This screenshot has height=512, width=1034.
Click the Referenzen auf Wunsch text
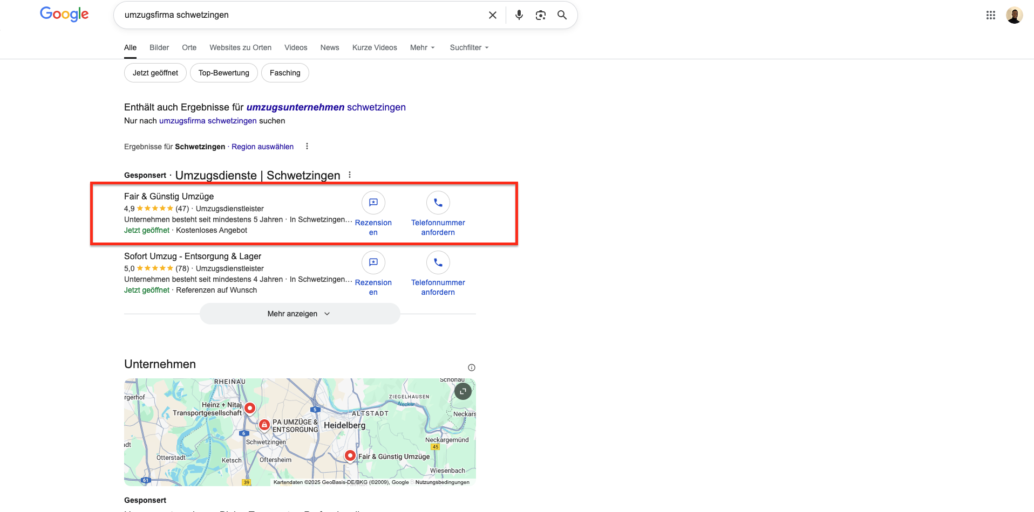point(216,290)
